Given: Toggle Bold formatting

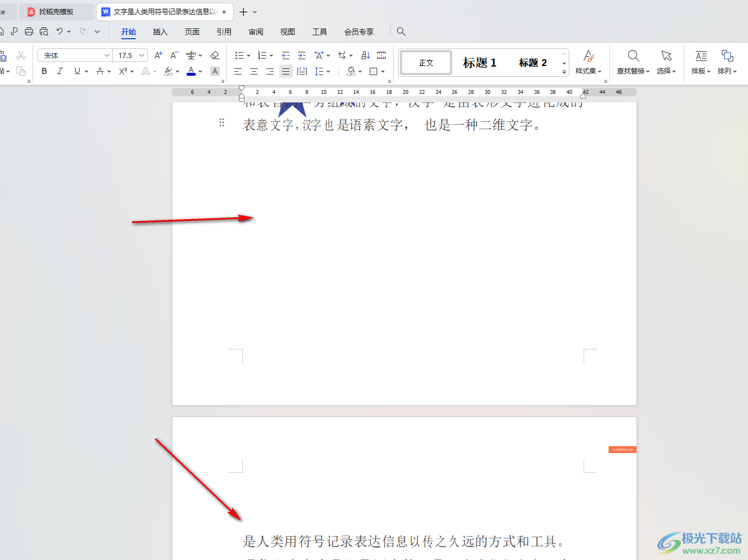Looking at the screenshot, I should click(x=44, y=71).
